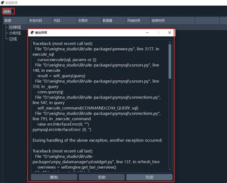Screen dimensions: 227x183
Task: Click the 'During handling of the above exception' line
Action: point(97,140)
